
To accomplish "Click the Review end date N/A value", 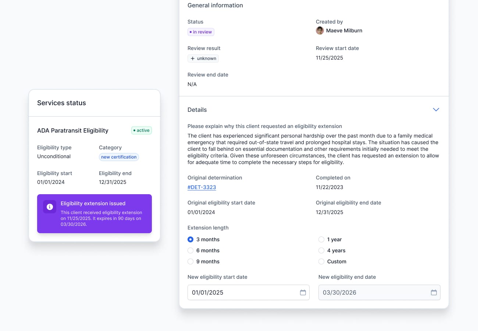I will (192, 84).
